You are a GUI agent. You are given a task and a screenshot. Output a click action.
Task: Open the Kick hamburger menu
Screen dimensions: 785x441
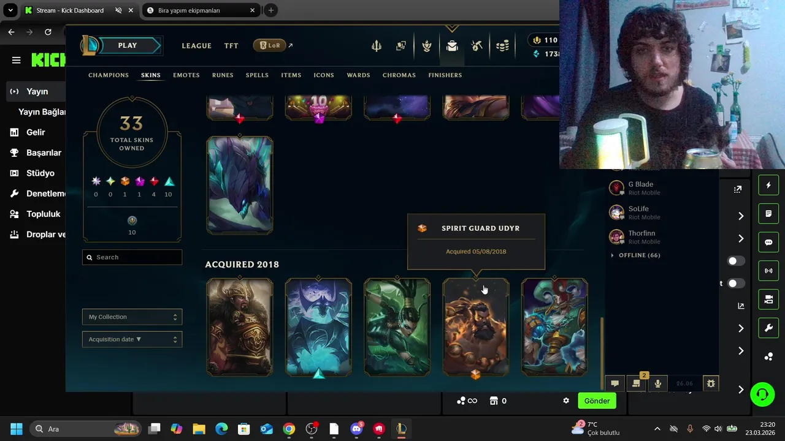click(17, 60)
